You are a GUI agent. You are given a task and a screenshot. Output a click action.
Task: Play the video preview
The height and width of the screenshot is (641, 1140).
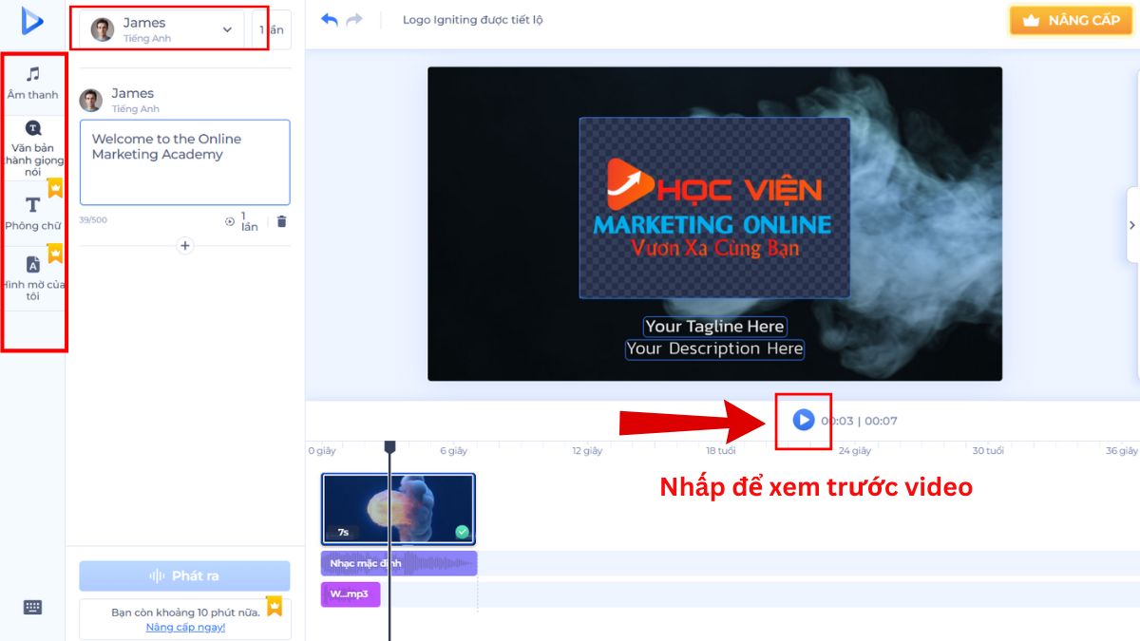[804, 420]
